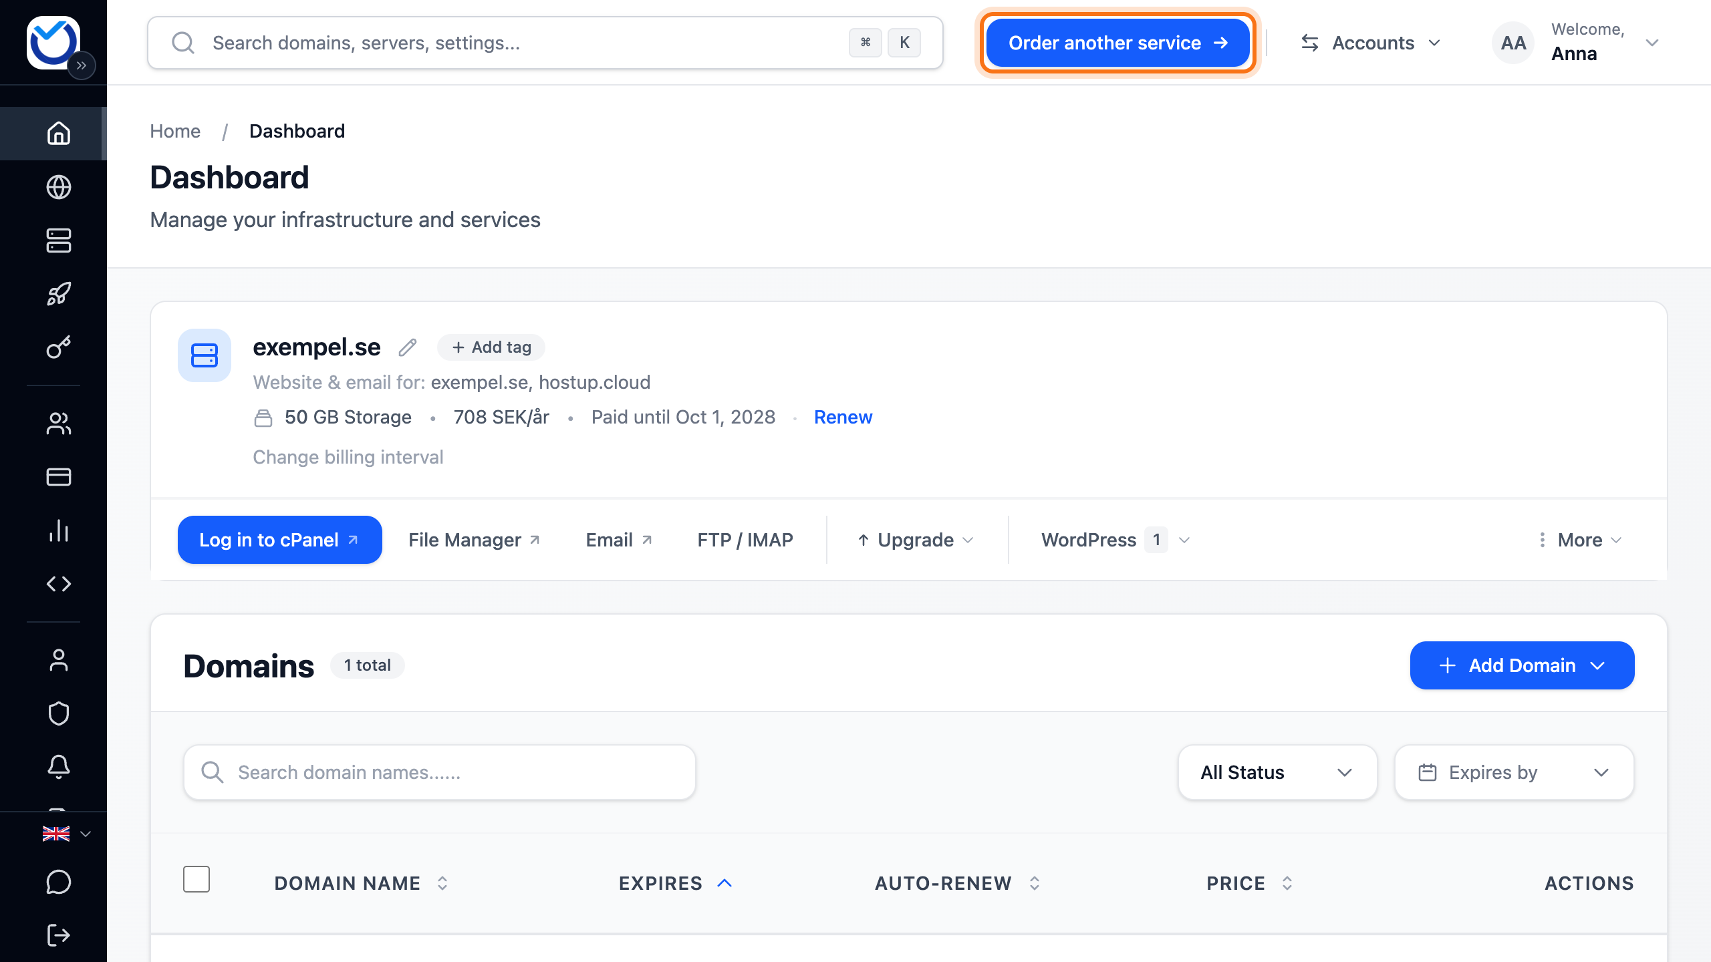Click the pencil edit icon beside exempel.se
Viewport: 1711px width, 962px height.
(408, 347)
